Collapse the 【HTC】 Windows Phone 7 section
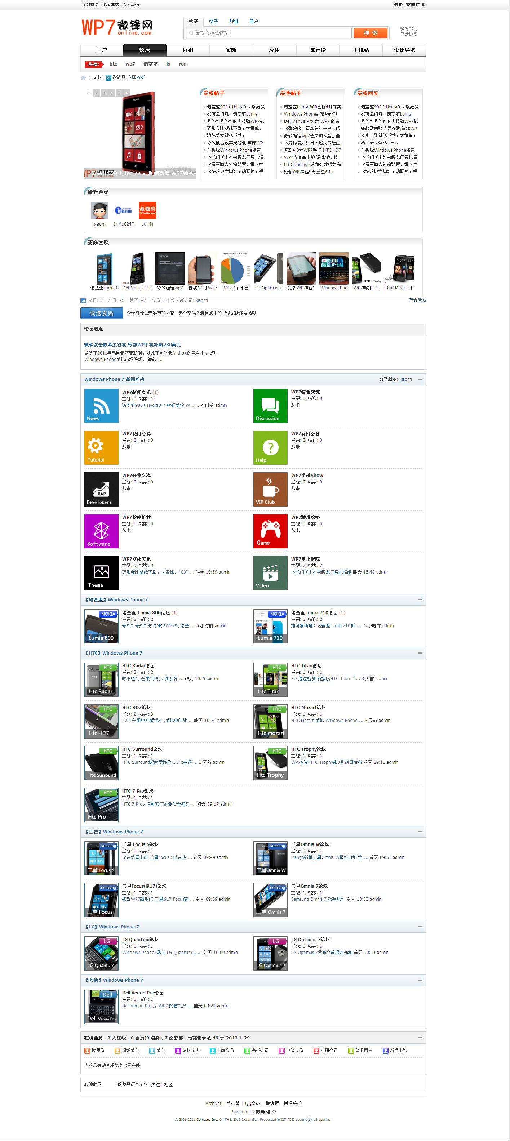This screenshot has height=1141, width=510. [420, 653]
